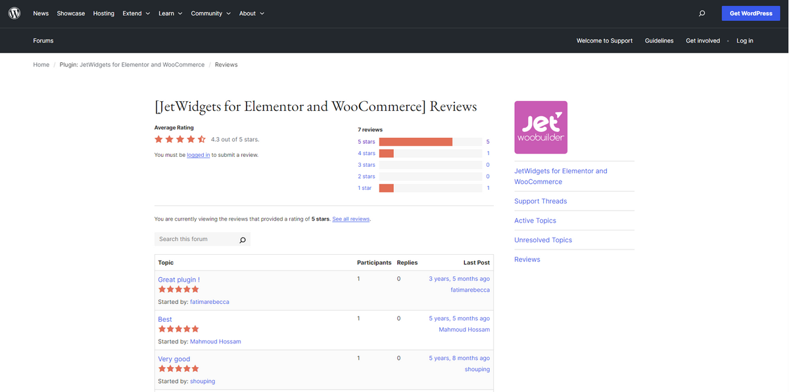Go to Forums in sub-navigation
Image resolution: width=789 pixels, height=392 pixels.
tap(43, 41)
